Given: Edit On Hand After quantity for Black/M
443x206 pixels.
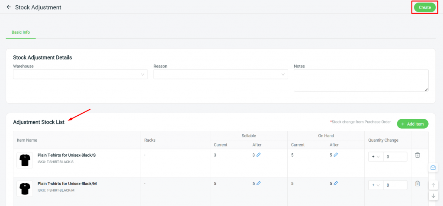Looking at the screenshot, I should point(336,183).
